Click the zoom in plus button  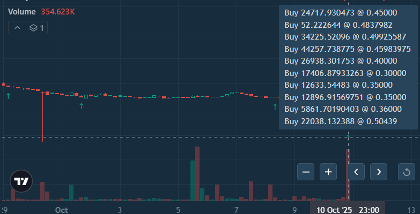(328, 172)
